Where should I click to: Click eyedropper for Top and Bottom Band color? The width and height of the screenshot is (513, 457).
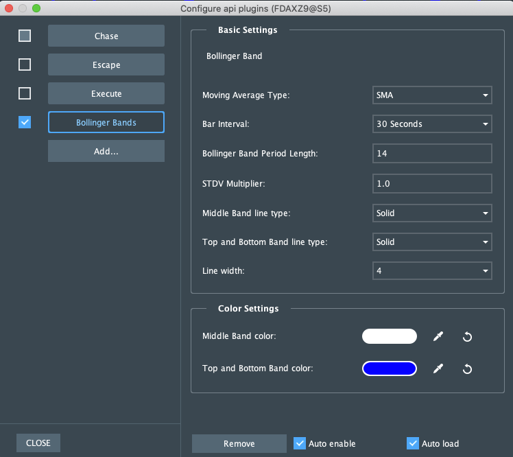pos(438,369)
